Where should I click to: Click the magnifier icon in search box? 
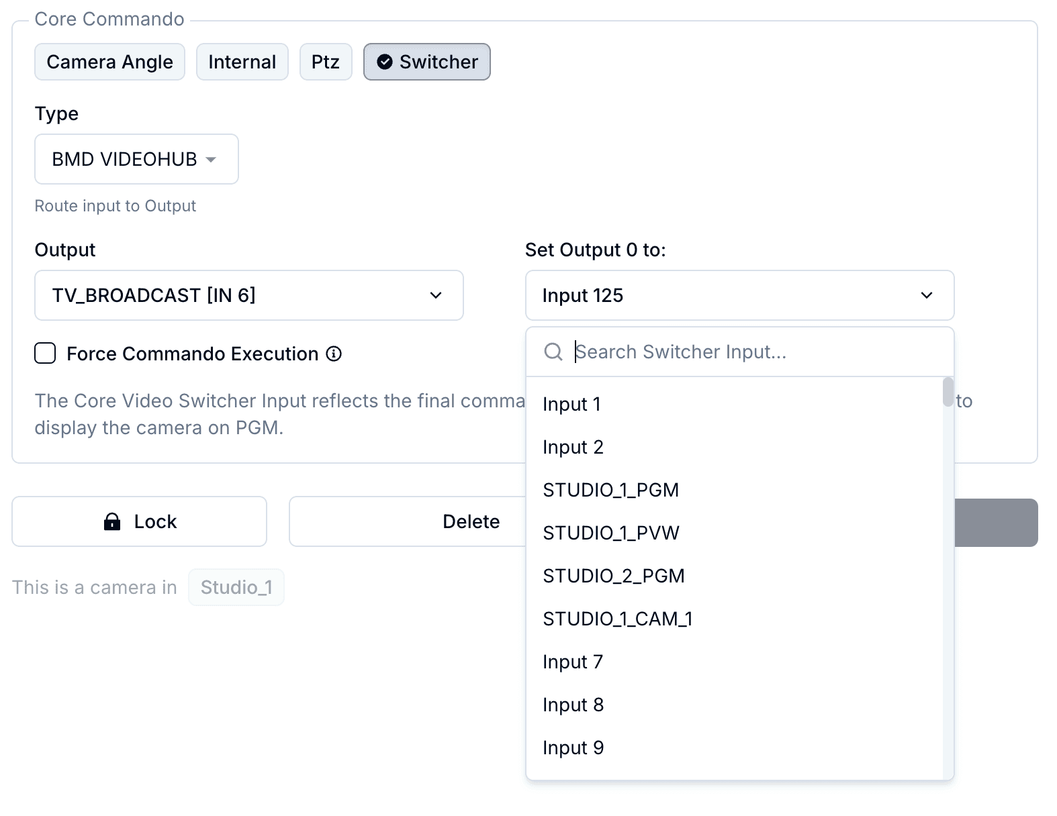[553, 352]
